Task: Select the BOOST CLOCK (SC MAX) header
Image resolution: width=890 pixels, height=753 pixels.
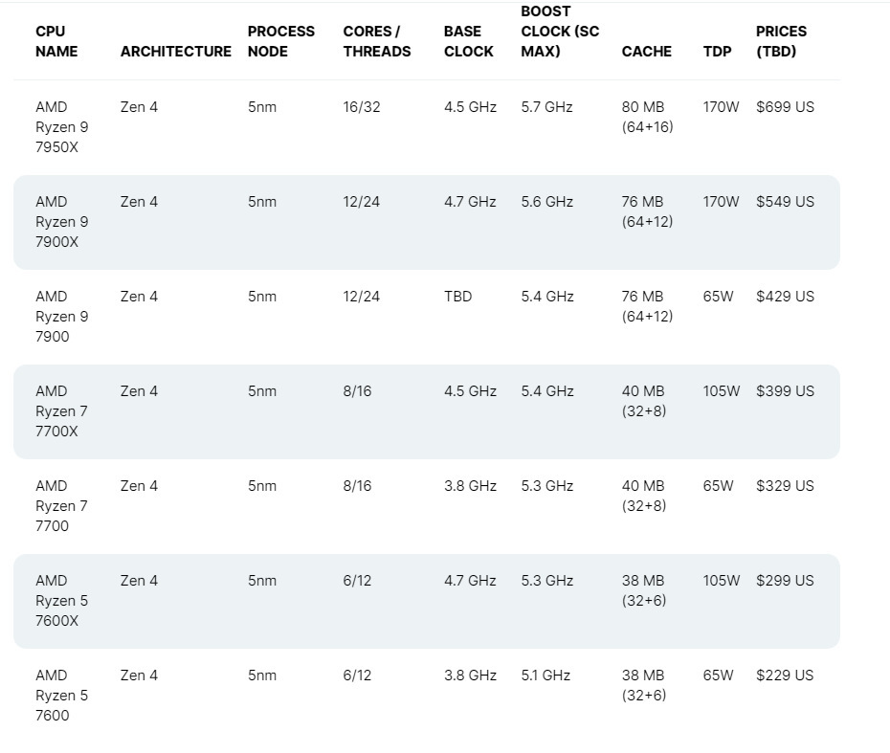Action: [x=560, y=32]
